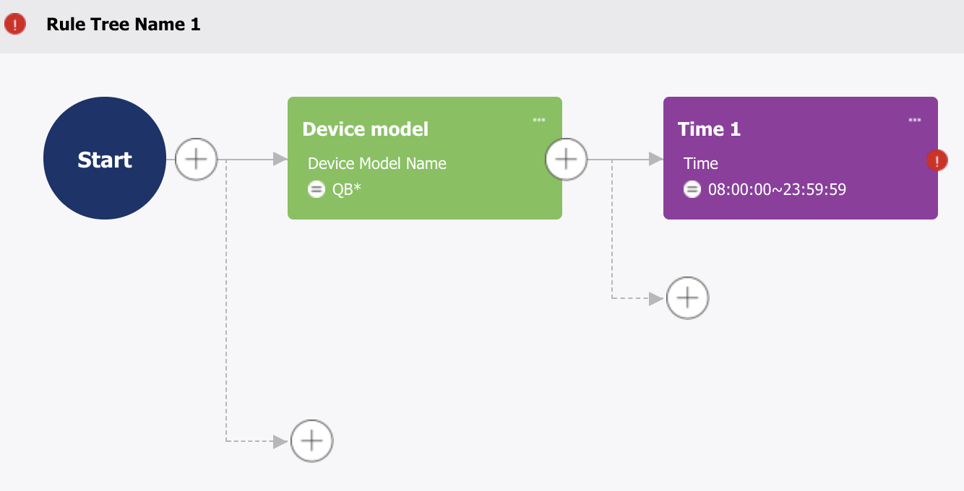The height and width of the screenshot is (491, 964).
Task: Select the Device model node title
Action: [366, 129]
